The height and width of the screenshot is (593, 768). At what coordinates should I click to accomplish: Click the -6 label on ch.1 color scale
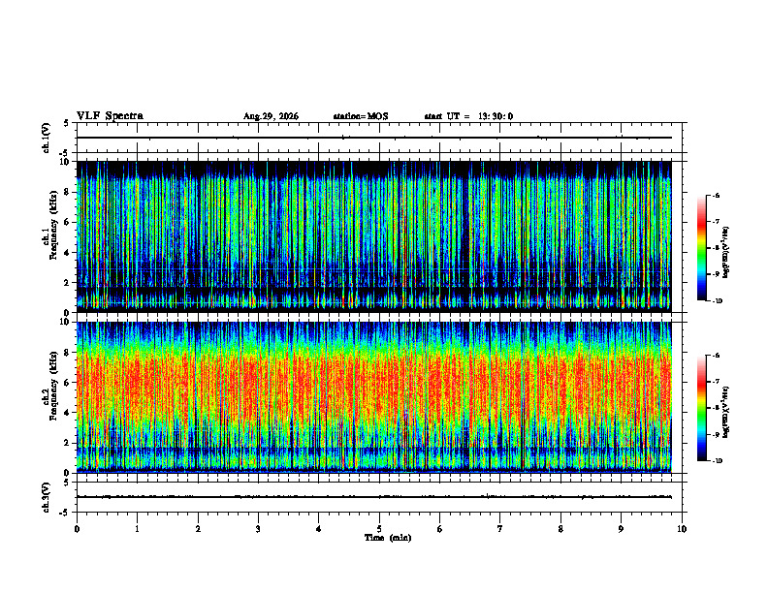point(716,195)
